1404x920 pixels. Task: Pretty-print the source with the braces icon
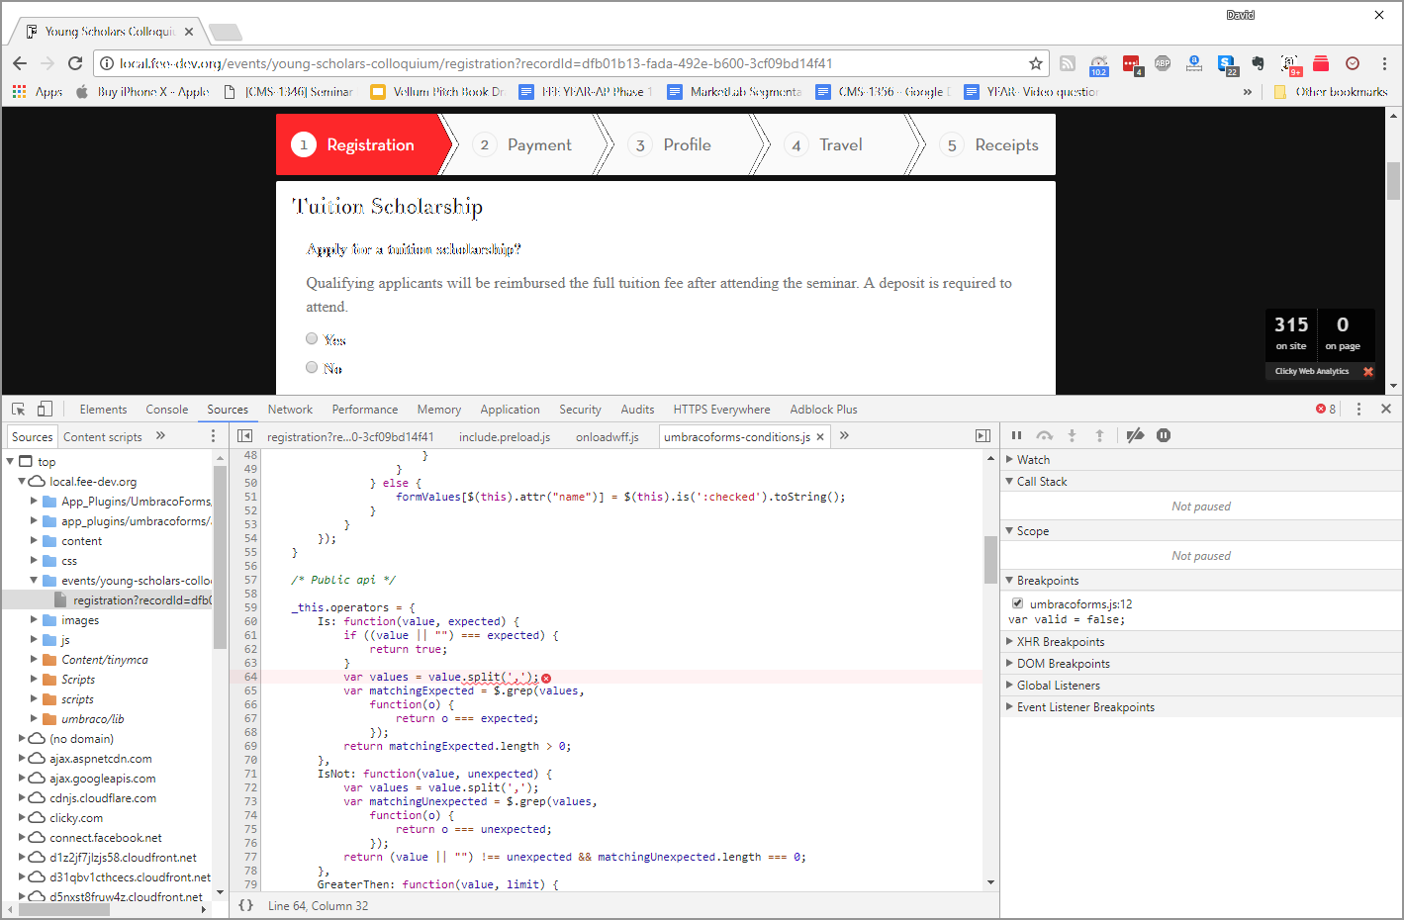[245, 905]
